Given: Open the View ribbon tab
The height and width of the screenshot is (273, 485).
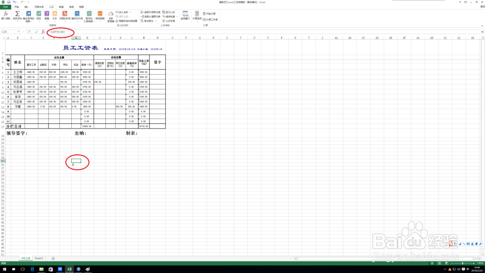Looking at the screenshot, I should 81,7.
